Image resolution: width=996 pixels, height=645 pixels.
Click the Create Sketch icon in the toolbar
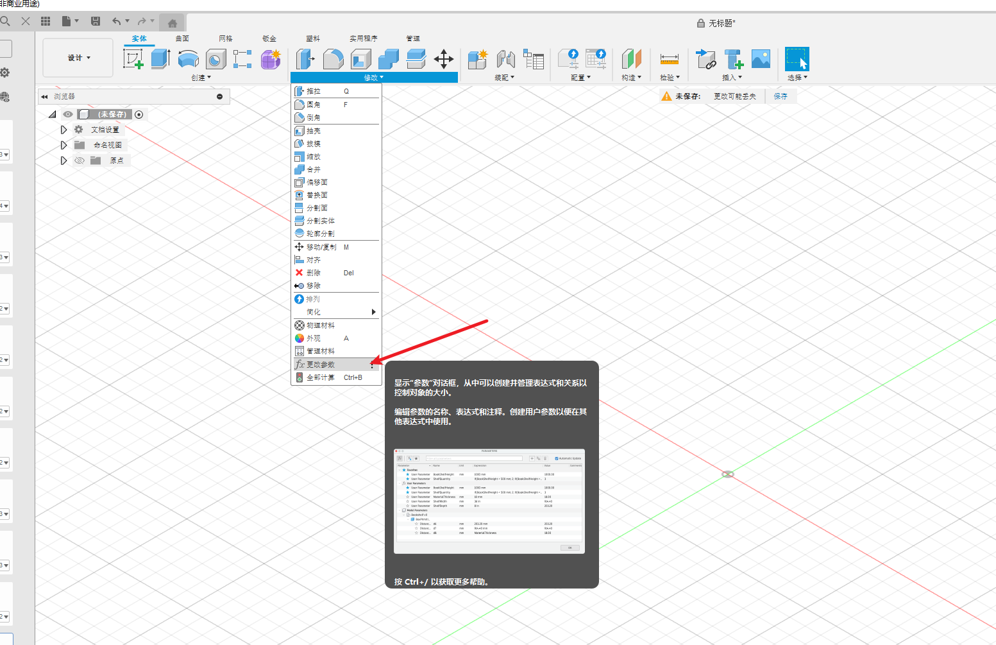[x=133, y=59]
